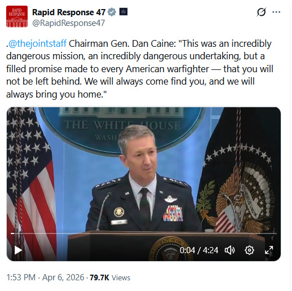Expand the video to fullscreen
The image size is (292, 291).
click(x=269, y=250)
